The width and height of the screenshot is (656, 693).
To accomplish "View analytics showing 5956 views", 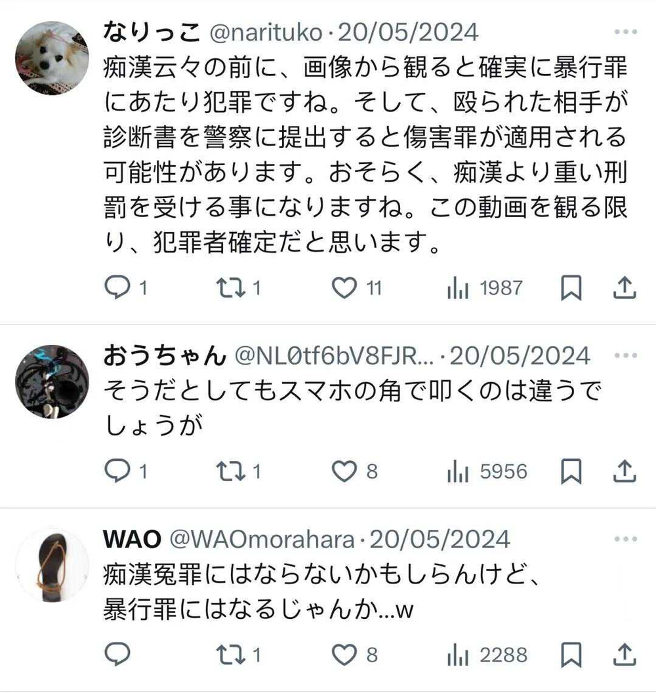I will point(487,471).
